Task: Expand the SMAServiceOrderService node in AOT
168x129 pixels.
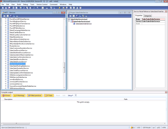Action: click(x=6, y=77)
